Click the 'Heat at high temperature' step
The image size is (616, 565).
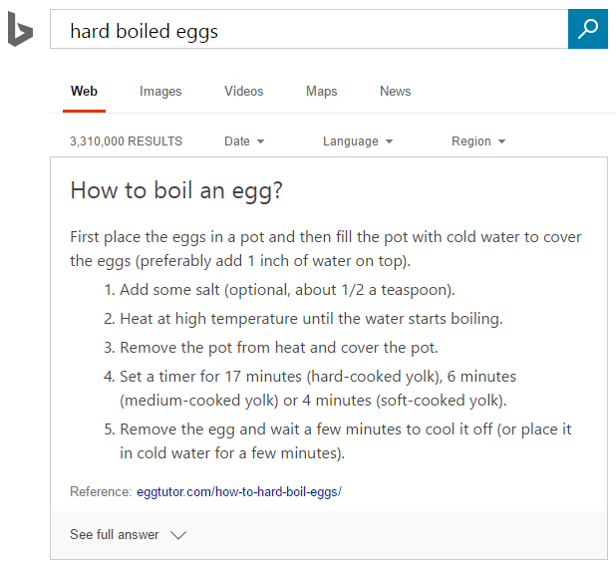pyautogui.click(x=311, y=319)
